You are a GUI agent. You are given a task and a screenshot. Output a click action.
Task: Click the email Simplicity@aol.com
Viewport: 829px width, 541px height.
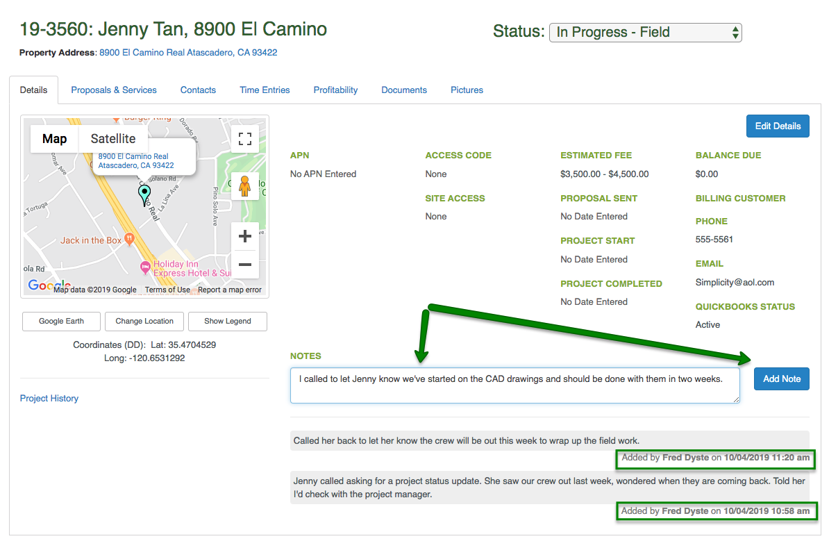point(735,283)
